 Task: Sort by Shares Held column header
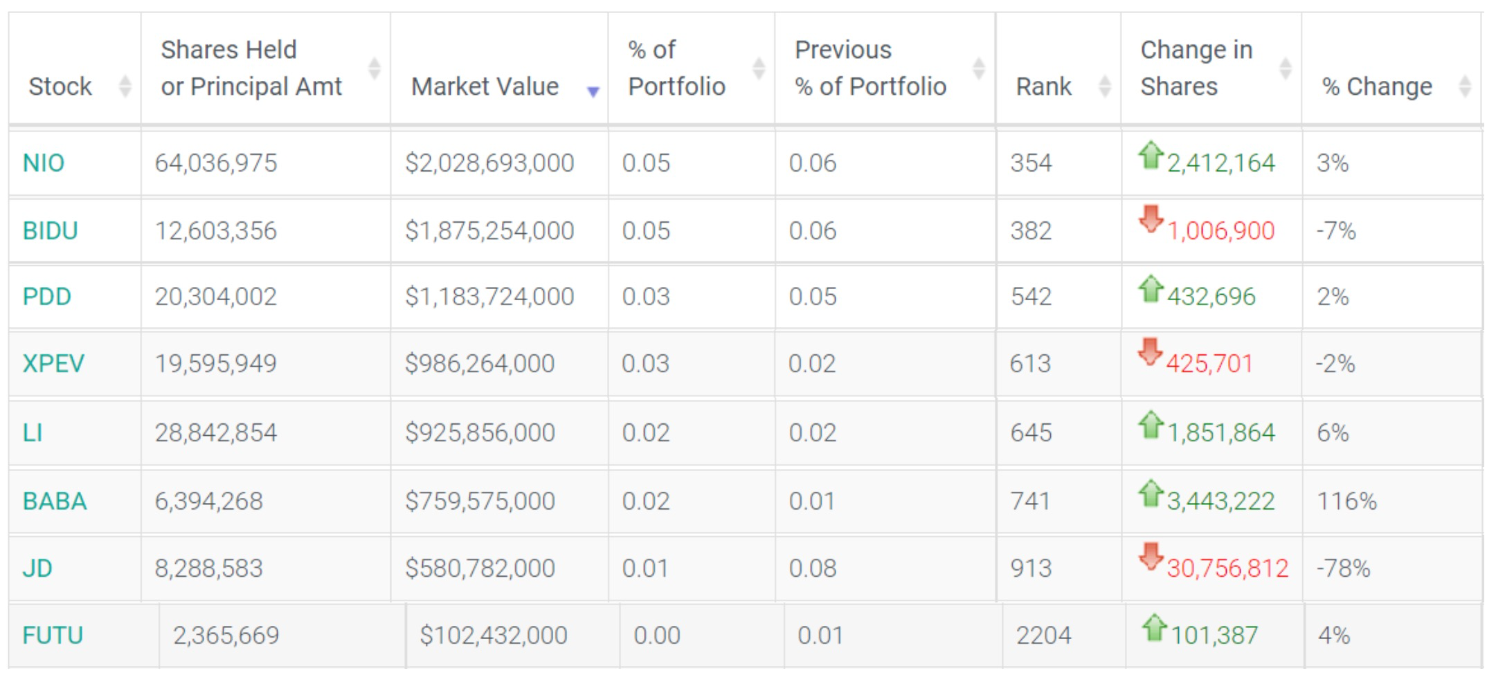pos(251,68)
